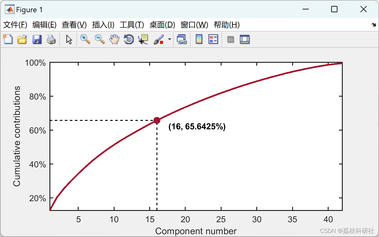Click the "60%" y-axis tick label

coord(37,131)
